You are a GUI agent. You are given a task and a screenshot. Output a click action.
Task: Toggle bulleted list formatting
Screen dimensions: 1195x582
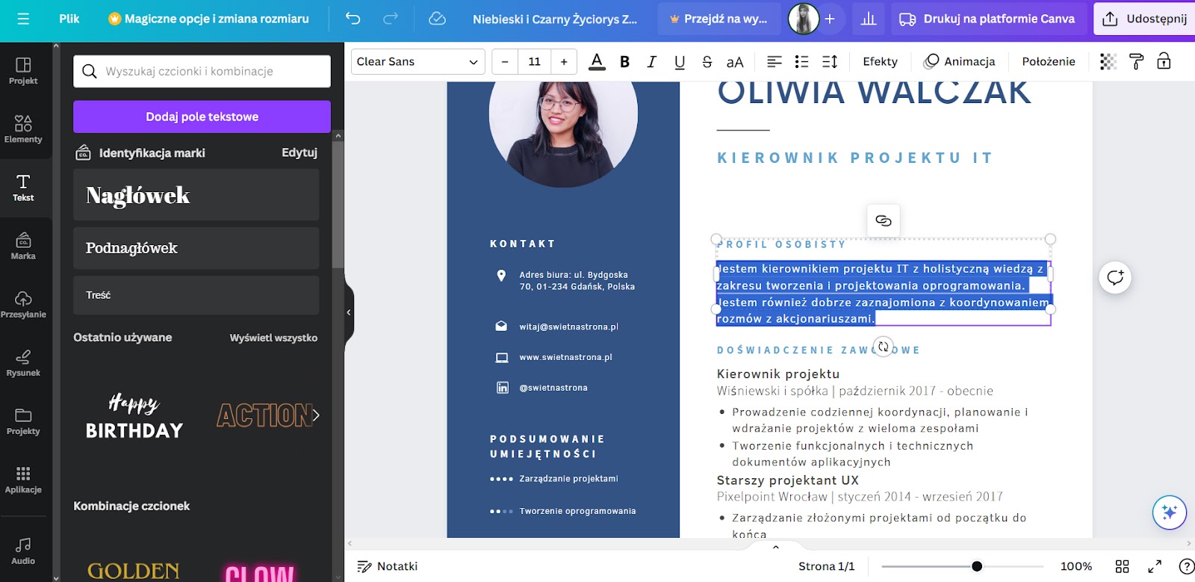coord(802,62)
